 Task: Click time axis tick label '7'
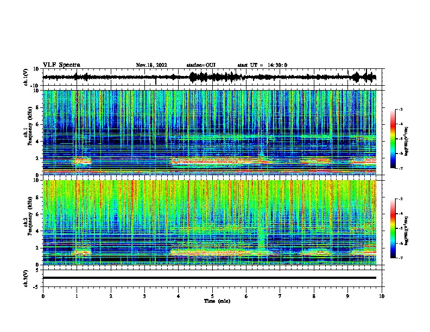point(280,296)
